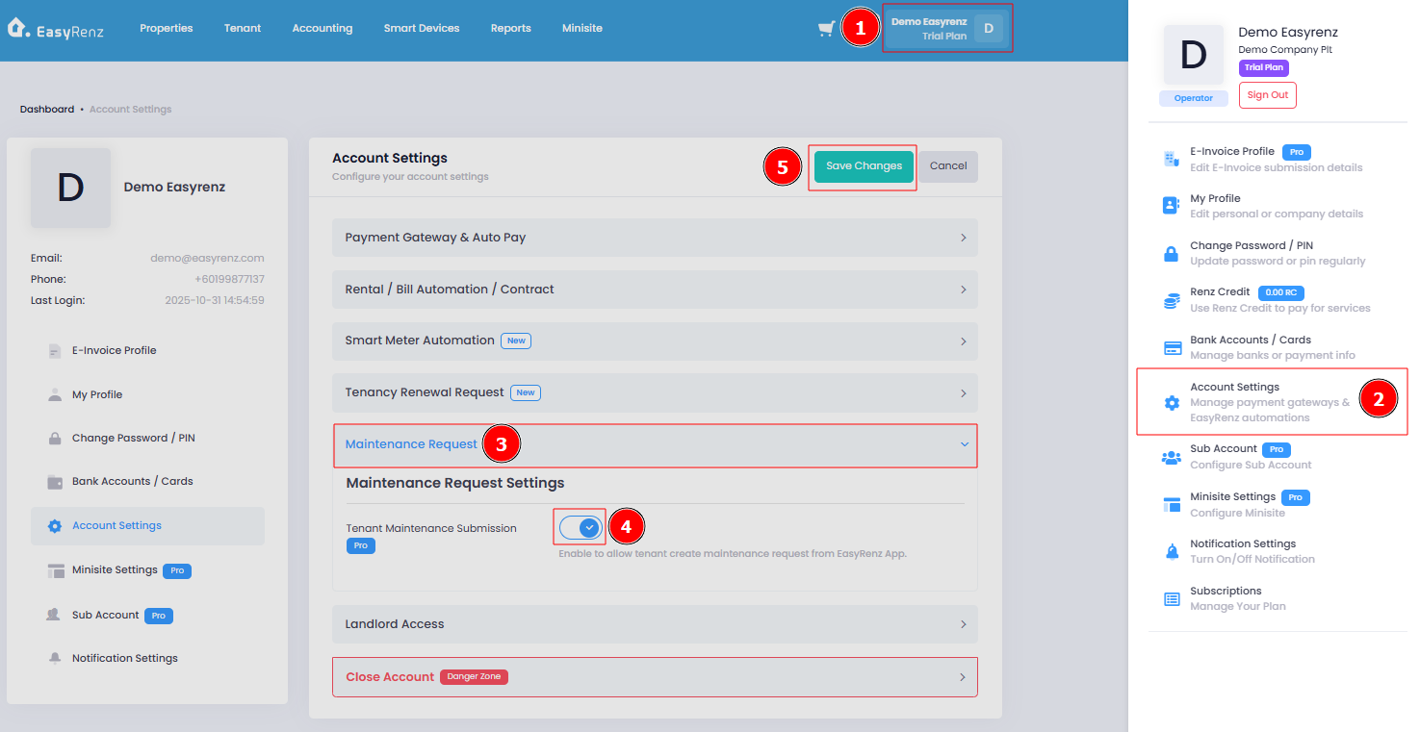1420x732 pixels.
Task: Click the Sign Out button
Action: coord(1267,95)
